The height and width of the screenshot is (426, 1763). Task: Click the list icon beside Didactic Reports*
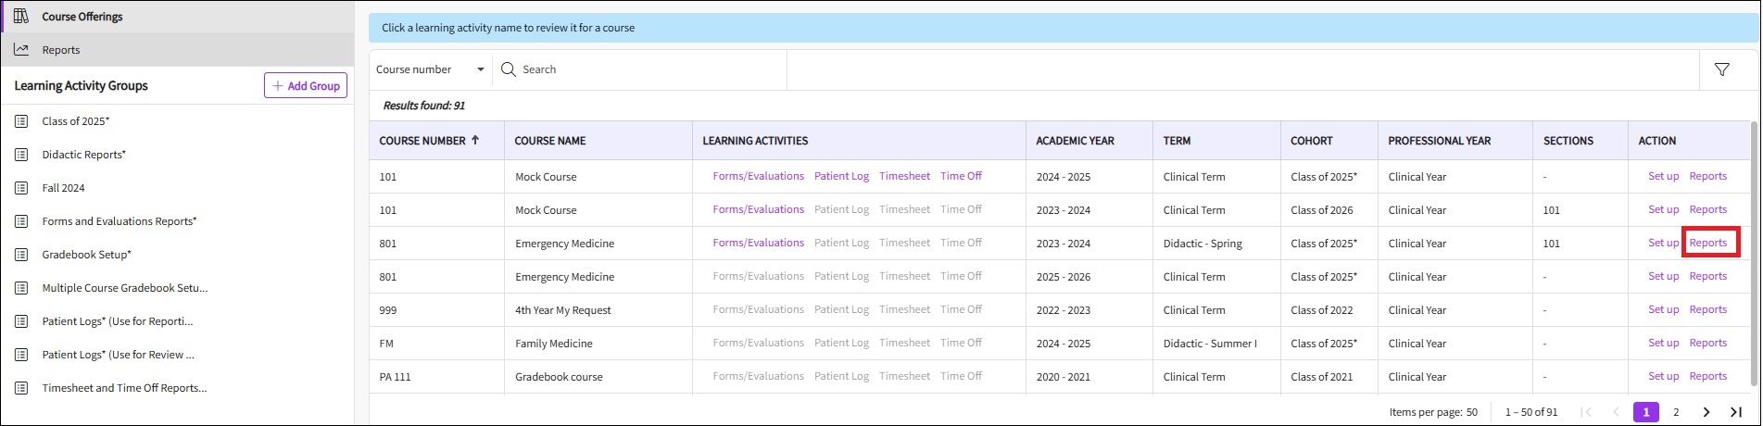[22, 155]
